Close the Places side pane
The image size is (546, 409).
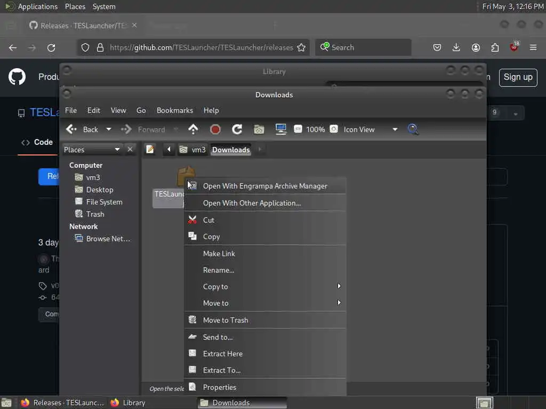click(x=130, y=149)
